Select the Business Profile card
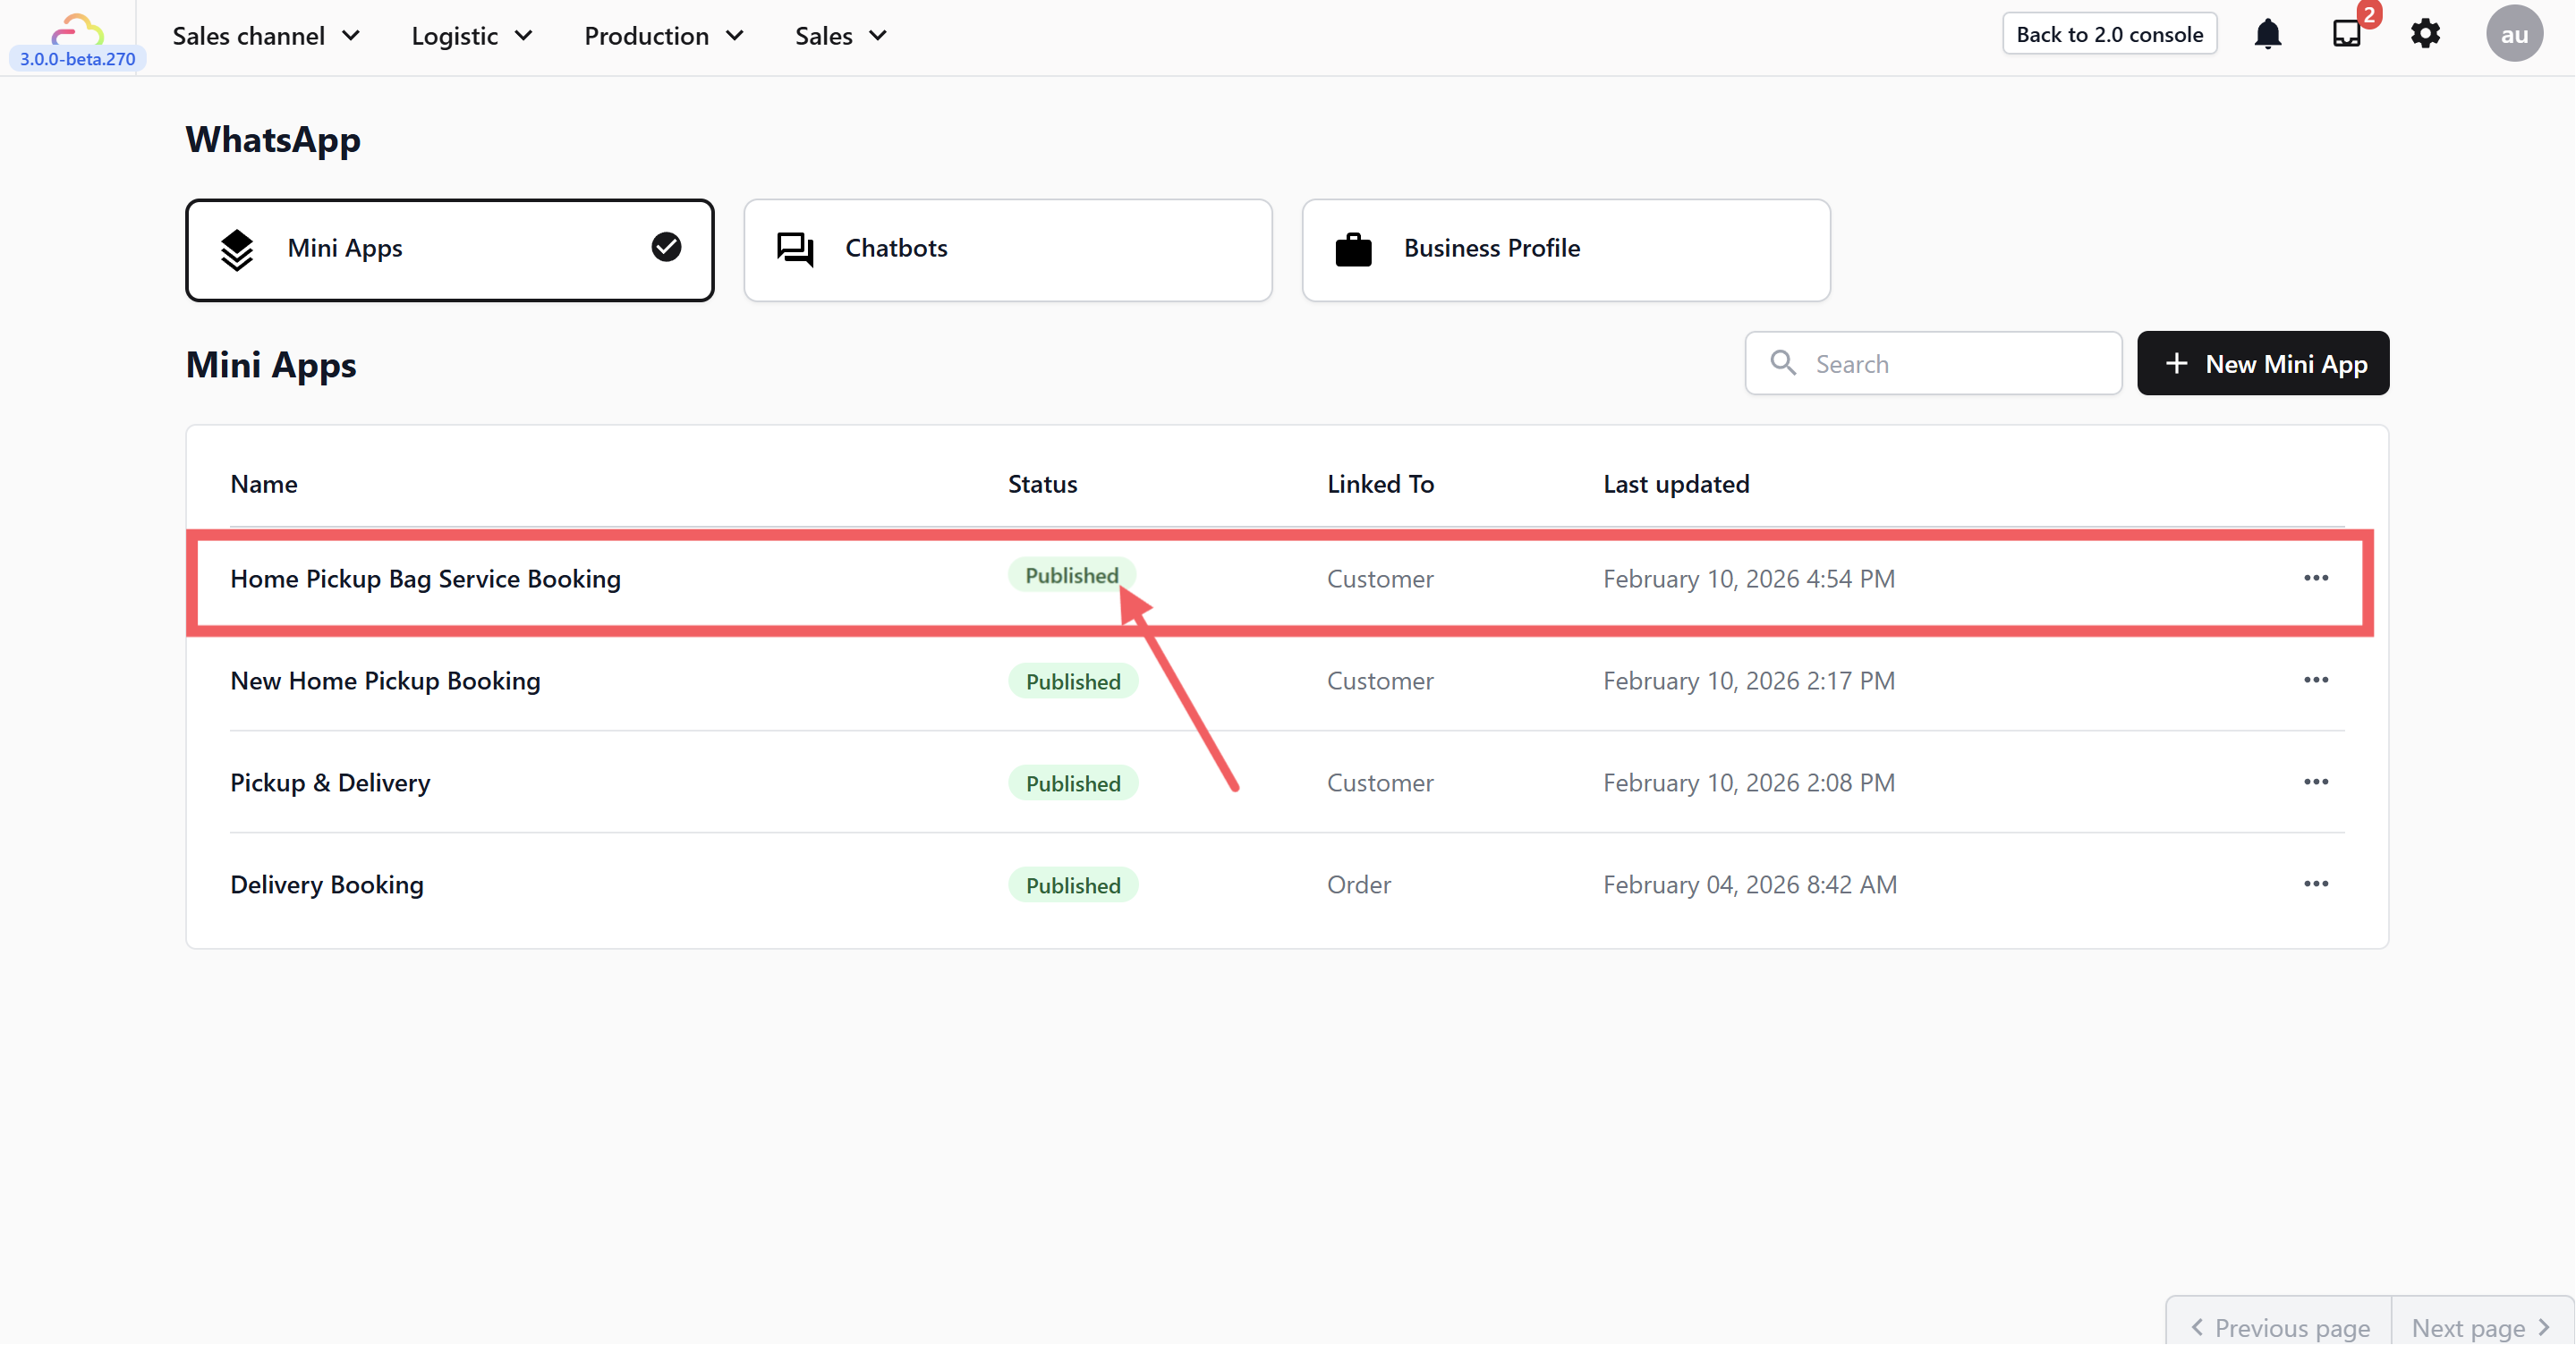 [1565, 250]
